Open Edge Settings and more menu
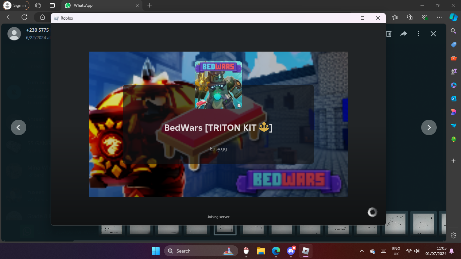 [439, 17]
